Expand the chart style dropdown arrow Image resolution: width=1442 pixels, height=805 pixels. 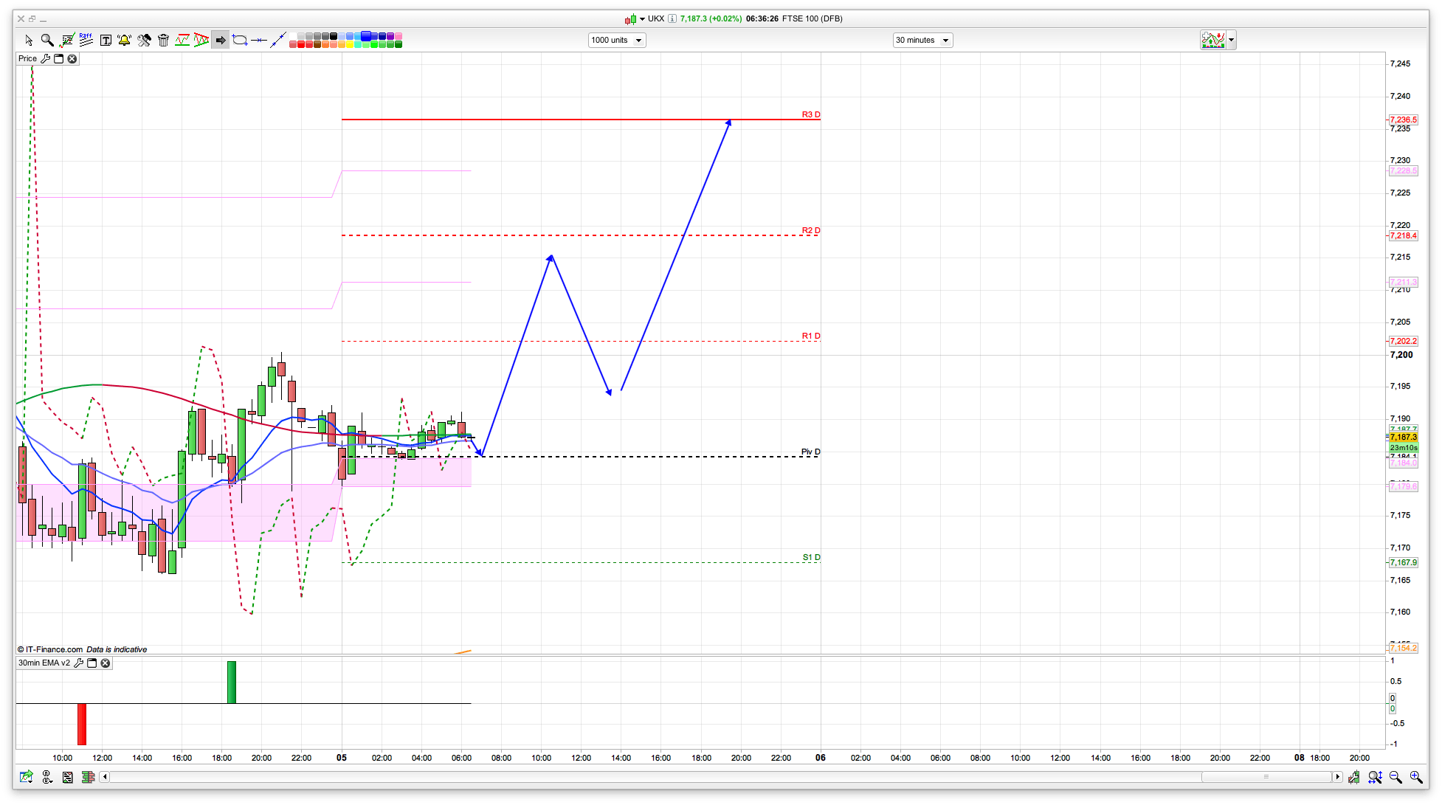[1231, 40]
